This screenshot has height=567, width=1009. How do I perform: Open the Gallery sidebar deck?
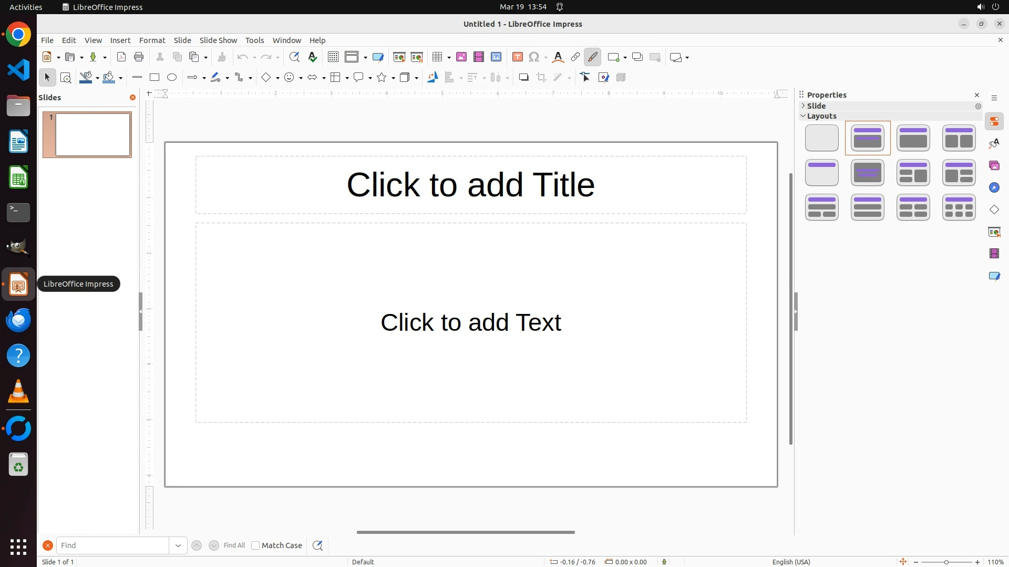[x=994, y=166]
